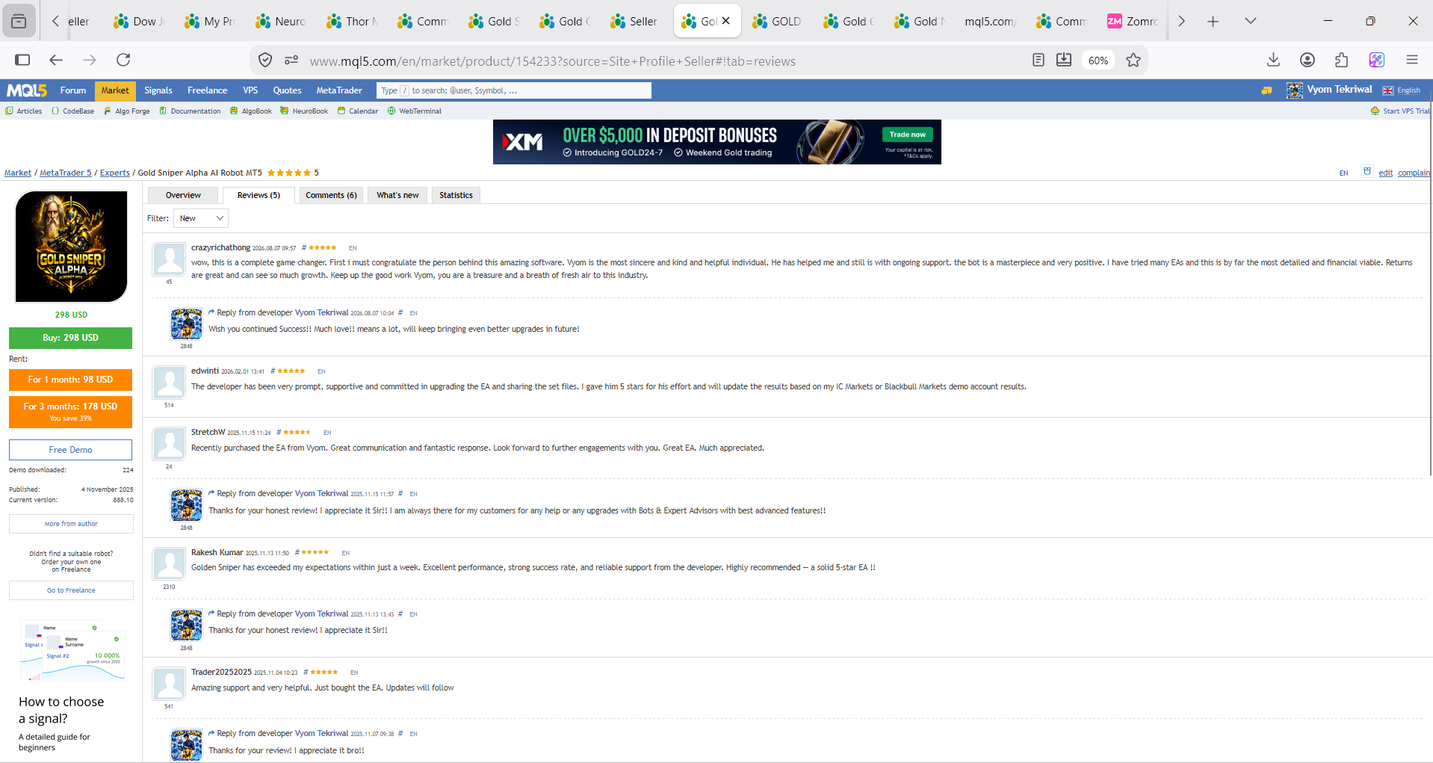Image resolution: width=1433 pixels, height=763 pixels.
Task: Open the MetaTrader menu item
Action: [x=339, y=90]
